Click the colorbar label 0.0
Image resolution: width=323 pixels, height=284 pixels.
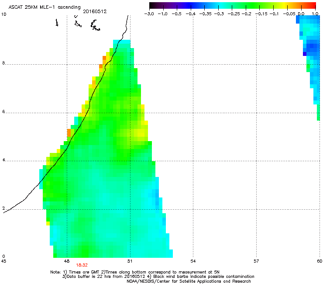coord(301,14)
